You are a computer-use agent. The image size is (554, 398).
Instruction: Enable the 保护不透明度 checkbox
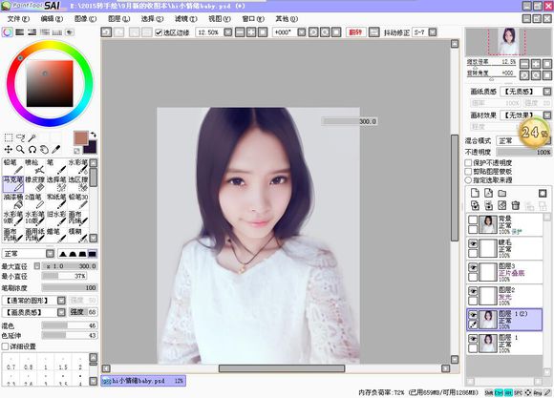pos(468,163)
